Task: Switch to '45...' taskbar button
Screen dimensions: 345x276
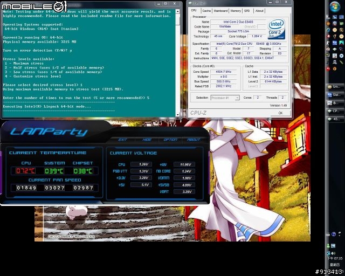Action: [x=335, y=119]
